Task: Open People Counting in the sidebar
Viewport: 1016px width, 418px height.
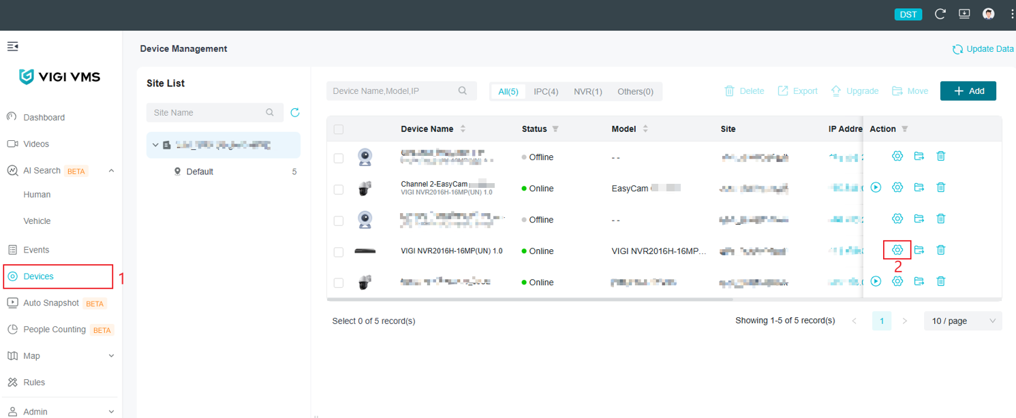Action: [x=55, y=329]
